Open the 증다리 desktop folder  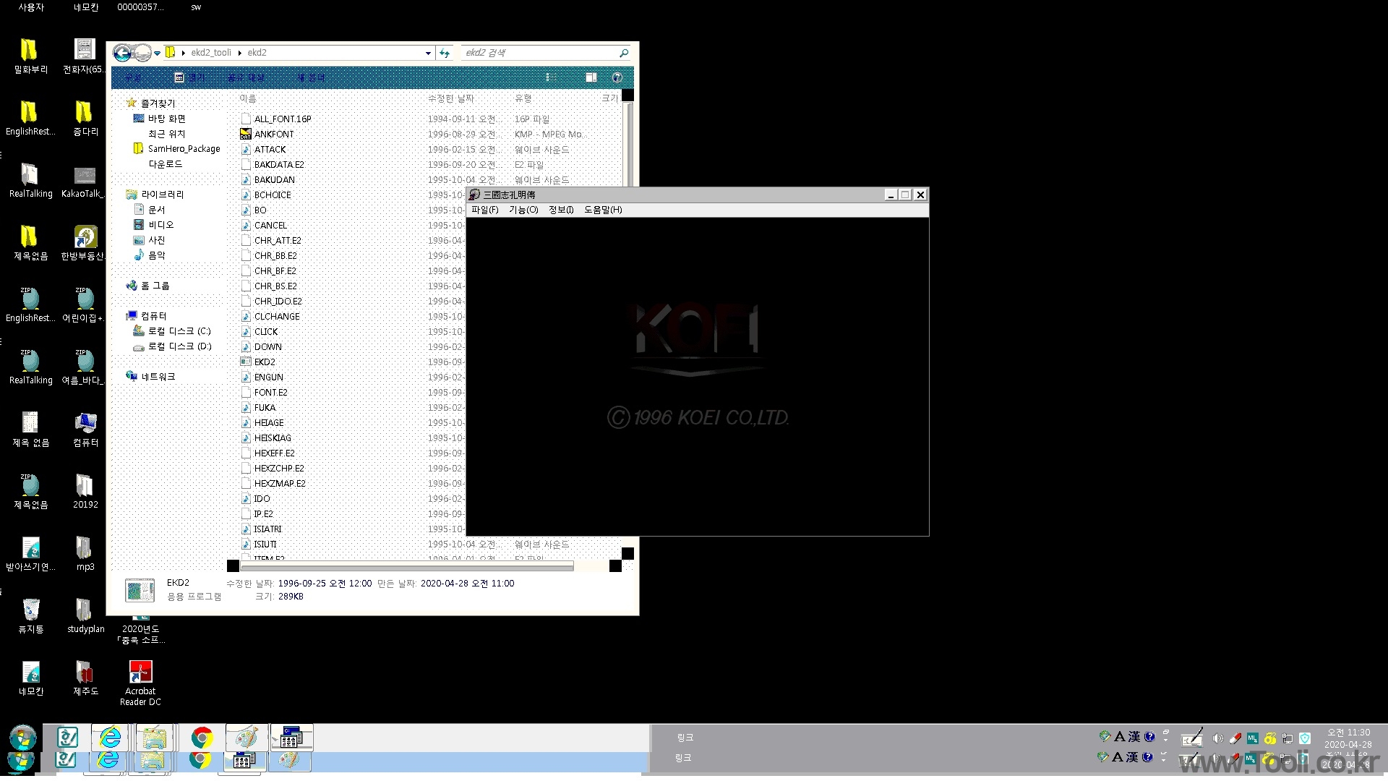click(85, 119)
